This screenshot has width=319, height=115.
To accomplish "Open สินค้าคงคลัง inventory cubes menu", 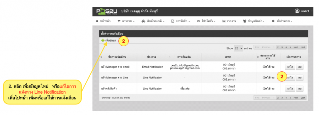I will [x=153, y=21].
